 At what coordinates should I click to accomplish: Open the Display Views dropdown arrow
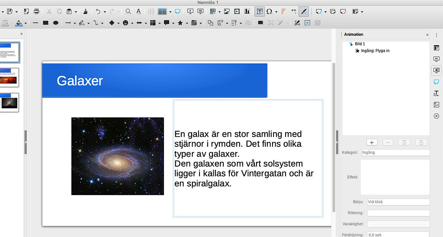pos(170,12)
